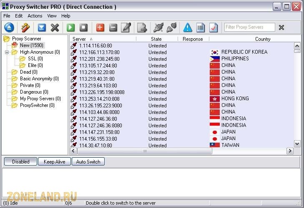Screen dimensions: 304x208
Task: Remove a proxy with the gray minus icon
Action: point(113,27)
